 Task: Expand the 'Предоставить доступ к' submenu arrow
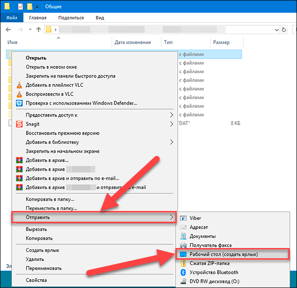coord(171,115)
